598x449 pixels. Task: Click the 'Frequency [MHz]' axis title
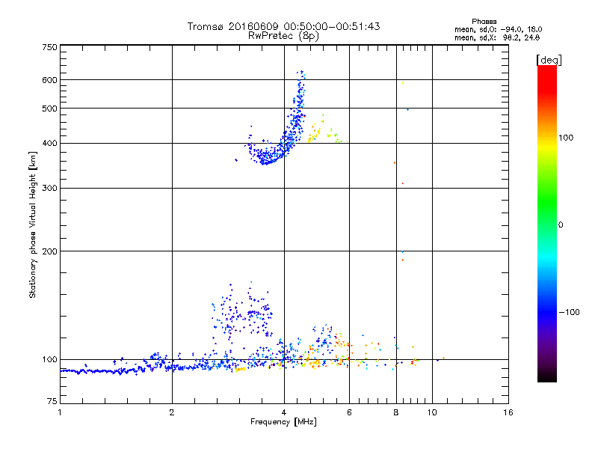[283, 422]
